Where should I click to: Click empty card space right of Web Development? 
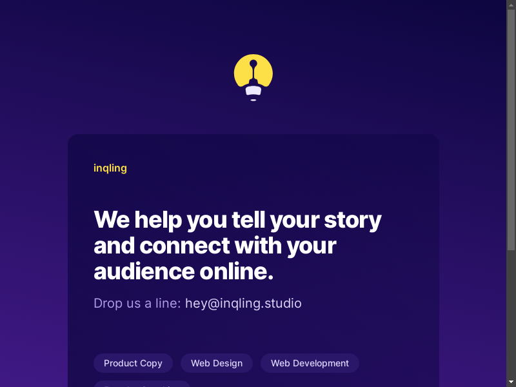[x=398, y=363]
